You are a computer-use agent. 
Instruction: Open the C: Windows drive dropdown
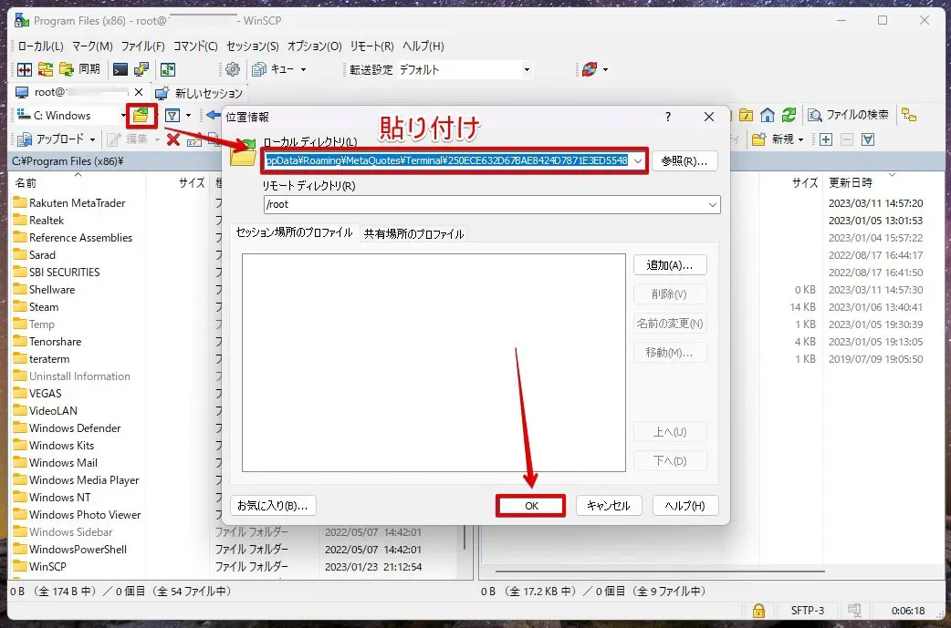click(123, 116)
